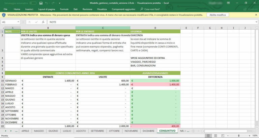Viewport: 259px width, 138px height.
Task: Dismiss the protected view warning bar
Action: [x=256, y=15]
